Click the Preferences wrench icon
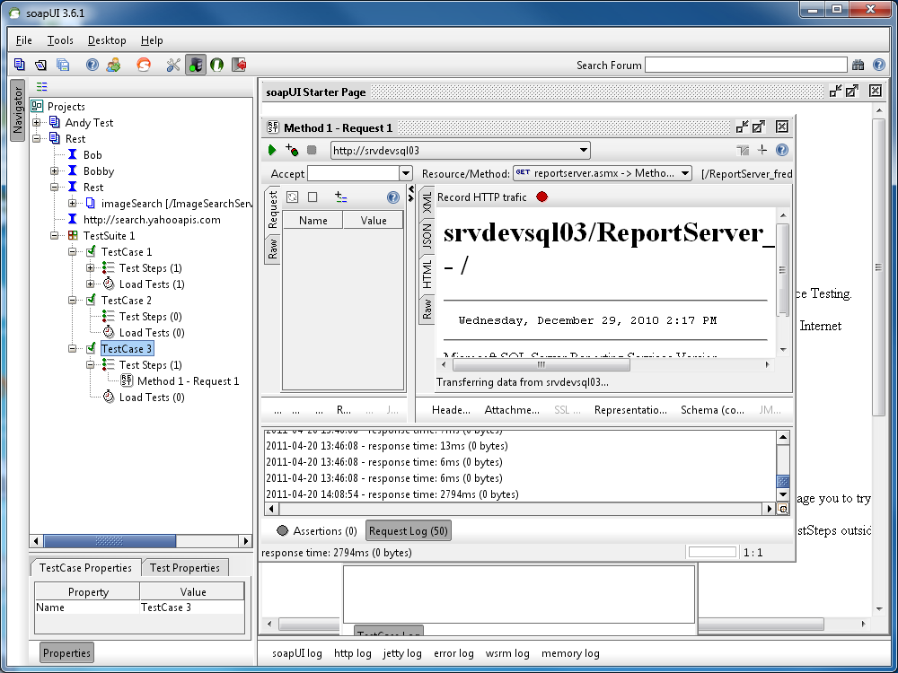The image size is (898, 673). [173, 65]
